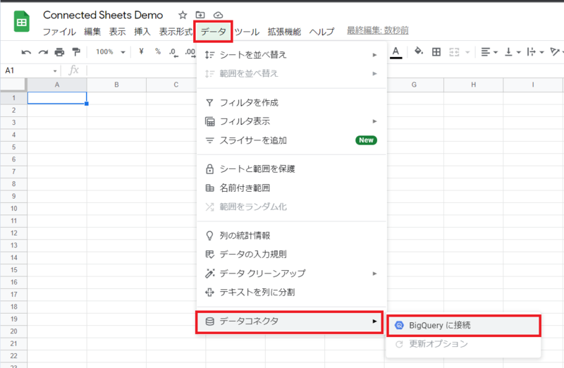
Task: Choose シートと範囲を保護
Action: tap(292, 169)
